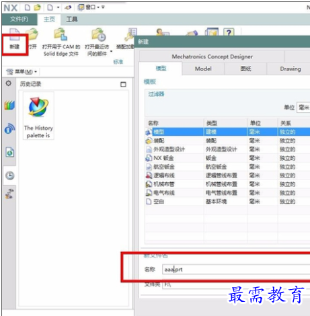Select the Model tab in the dialog
Screen dimensions: 310x316
point(203,69)
